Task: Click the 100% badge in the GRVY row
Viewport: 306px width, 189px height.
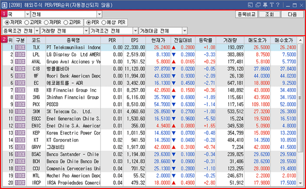Action: pos(20,147)
